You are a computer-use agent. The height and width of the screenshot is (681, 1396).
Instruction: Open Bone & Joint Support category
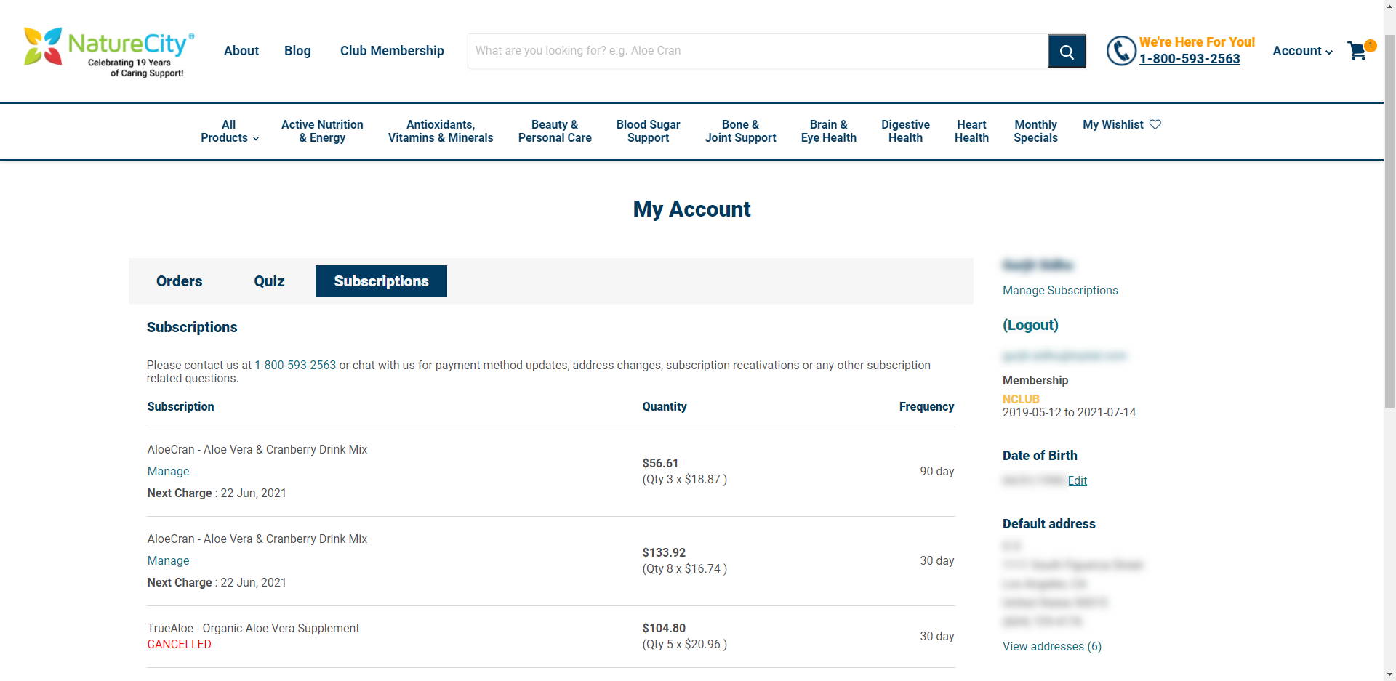[x=740, y=131]
